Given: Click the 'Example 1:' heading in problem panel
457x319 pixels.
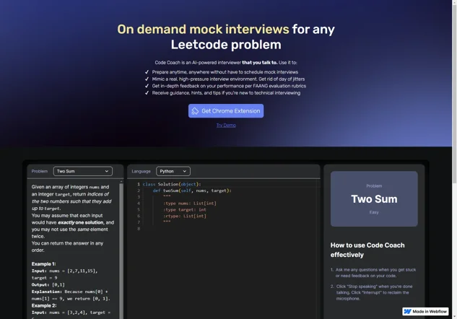Looking at the screenshot, I should [44, 264].
